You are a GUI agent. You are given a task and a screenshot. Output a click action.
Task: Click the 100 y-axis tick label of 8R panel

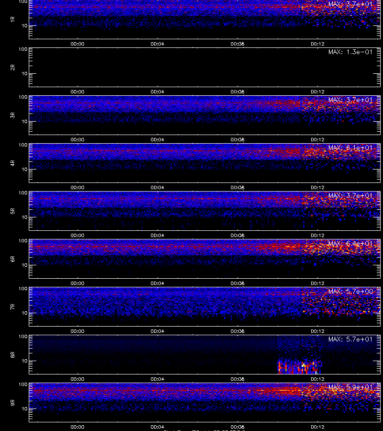23,337
